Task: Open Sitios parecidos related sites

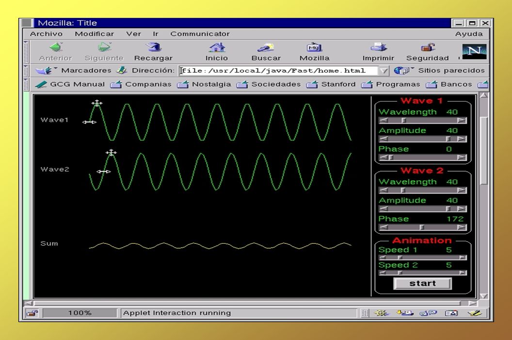Action: tap(439, 70)
